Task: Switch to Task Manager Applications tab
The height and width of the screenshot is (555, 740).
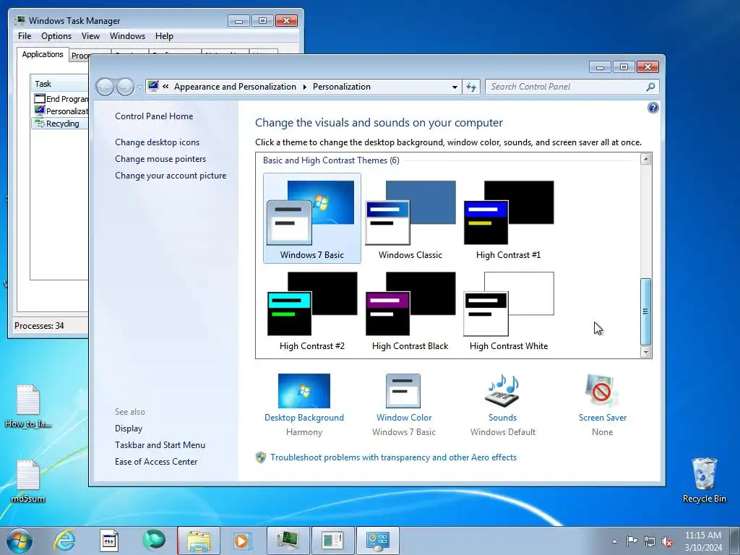Action: 43,54
